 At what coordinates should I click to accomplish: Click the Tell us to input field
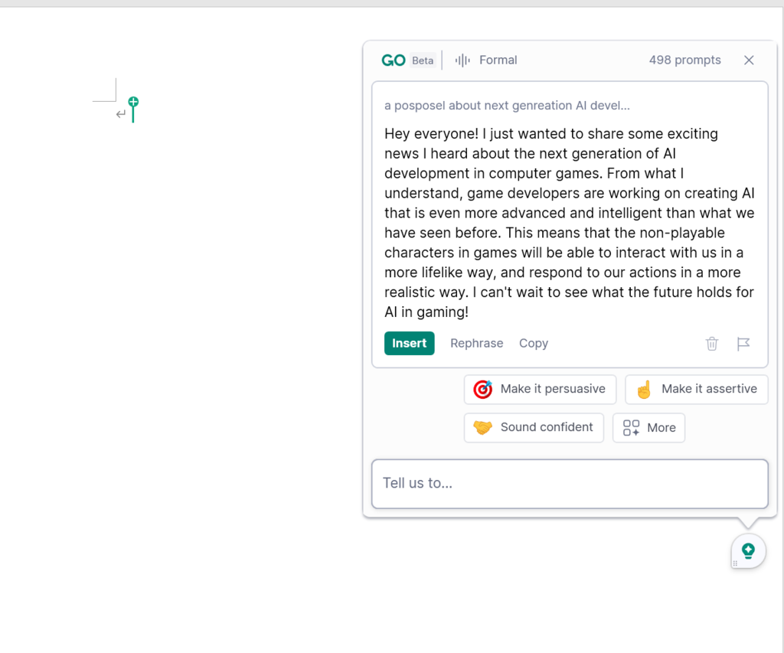(570, 483)
